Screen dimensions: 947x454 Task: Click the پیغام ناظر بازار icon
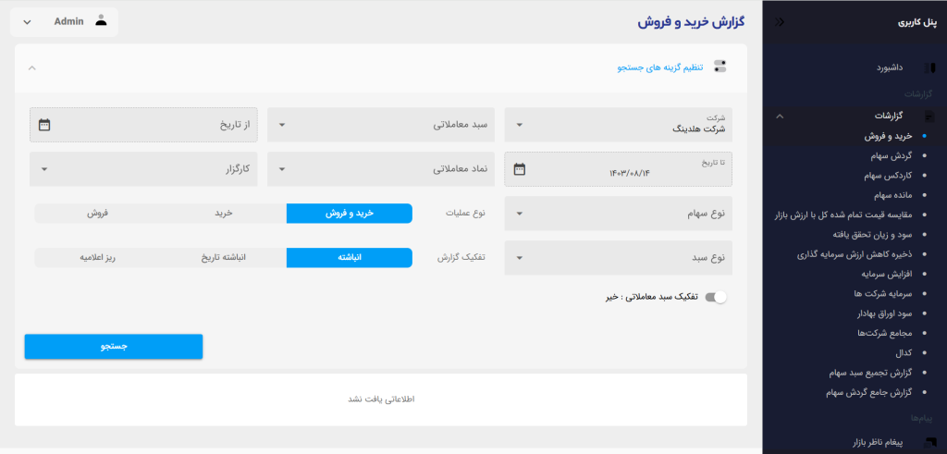(929, 443)
